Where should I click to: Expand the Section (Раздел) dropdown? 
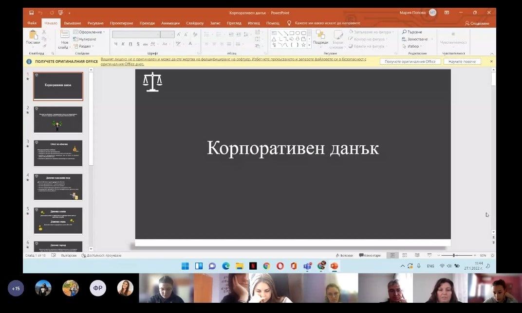click(84, 46)
